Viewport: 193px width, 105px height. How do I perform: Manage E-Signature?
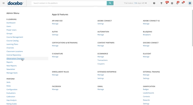click(x=55, y=57)
